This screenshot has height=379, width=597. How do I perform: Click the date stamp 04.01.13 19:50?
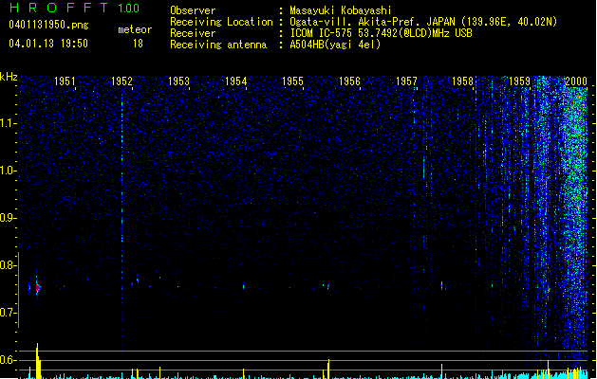[x=48, y=44]
